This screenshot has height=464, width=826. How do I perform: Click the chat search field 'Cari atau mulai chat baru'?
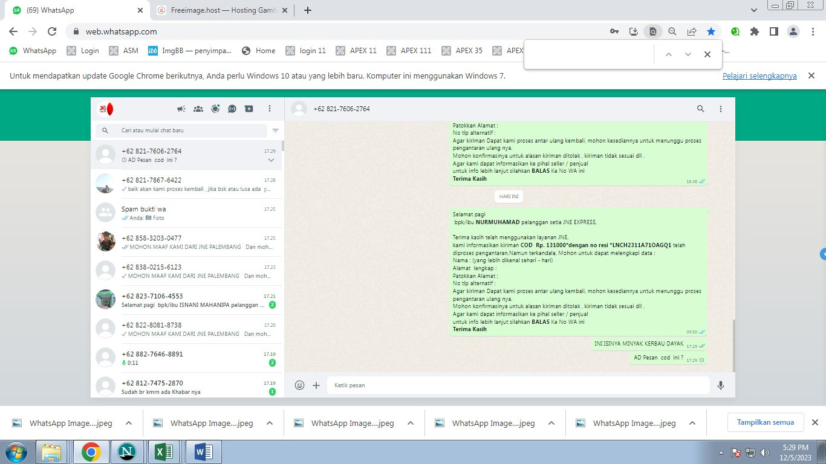coord(181,130)
